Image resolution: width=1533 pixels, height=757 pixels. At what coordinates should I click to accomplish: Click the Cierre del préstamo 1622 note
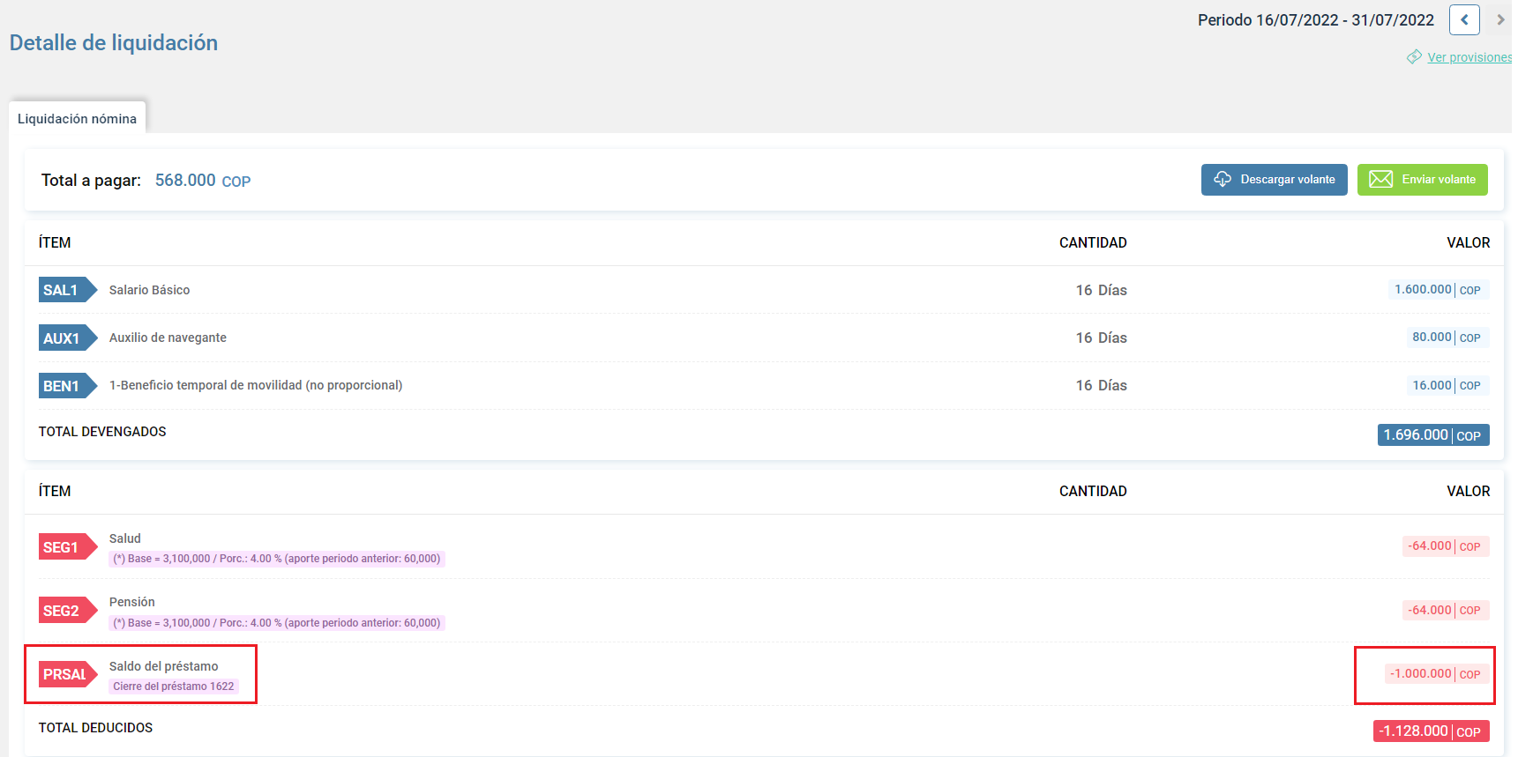tap(174, 686)
